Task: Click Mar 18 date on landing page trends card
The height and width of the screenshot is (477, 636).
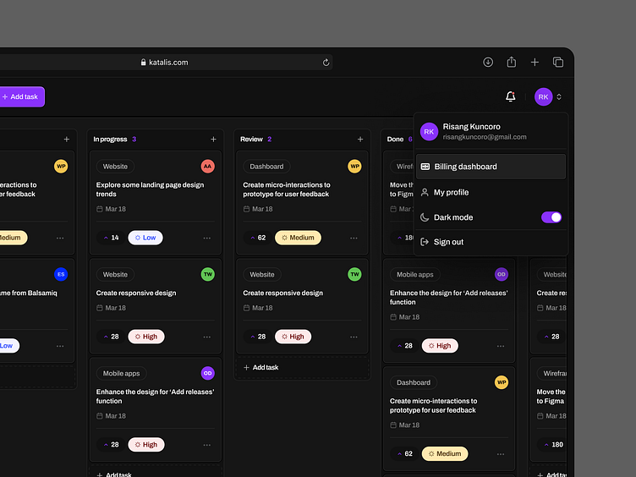Action: click(x=111, y=209)
